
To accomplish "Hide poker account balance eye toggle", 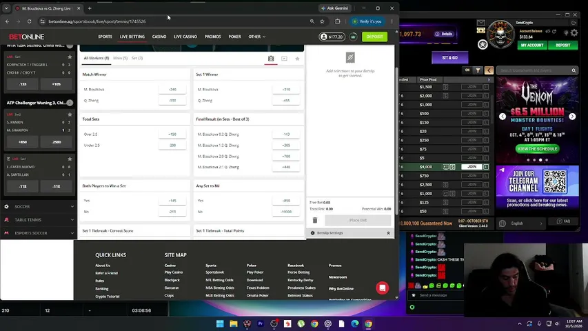I will [548, 32].
